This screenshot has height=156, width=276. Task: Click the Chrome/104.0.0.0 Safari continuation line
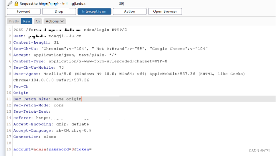51,80
